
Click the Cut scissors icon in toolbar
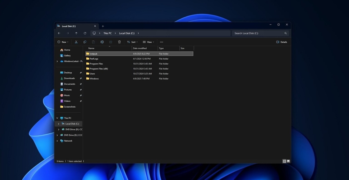click(x=76, y=42)
